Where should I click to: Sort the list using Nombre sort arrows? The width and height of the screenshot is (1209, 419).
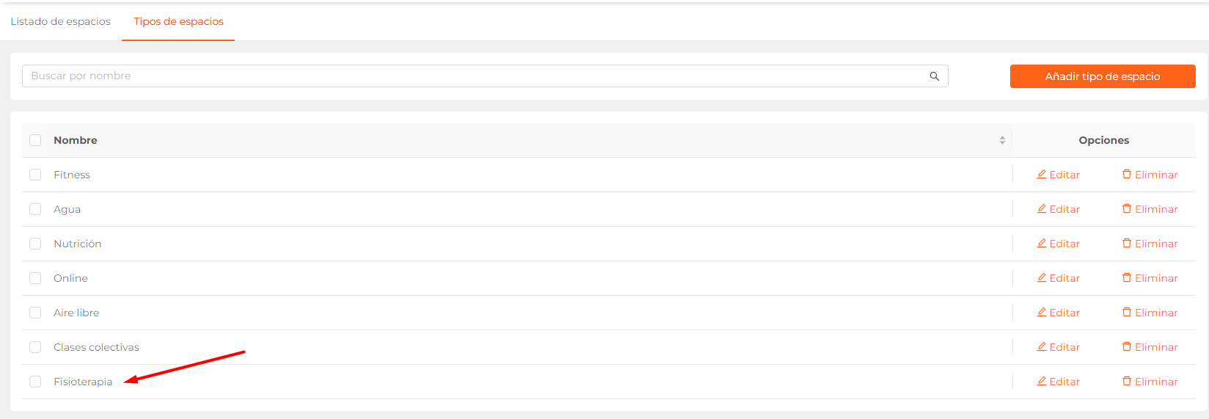coord(1002,140)
